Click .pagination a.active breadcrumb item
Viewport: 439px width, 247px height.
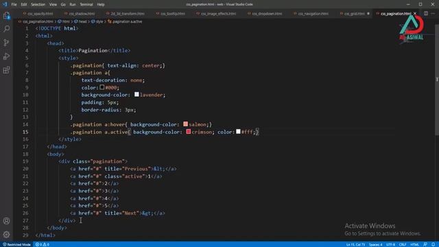click(125, 21)
